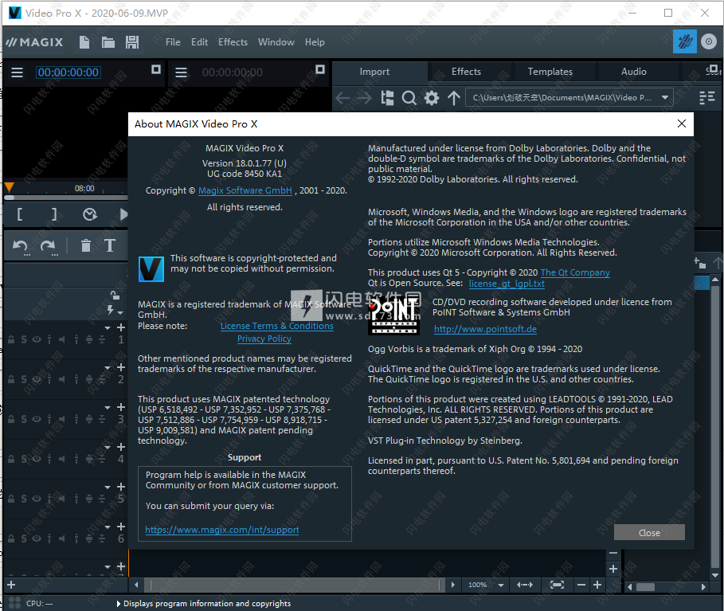Open the license_qt_lgpl.txt link
This screenshot has height=611, width=724.
507,284
